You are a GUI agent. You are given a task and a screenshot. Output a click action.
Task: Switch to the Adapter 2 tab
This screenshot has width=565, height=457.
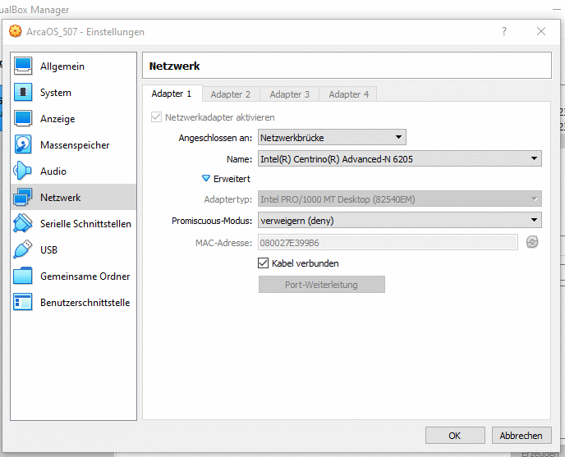231,94
